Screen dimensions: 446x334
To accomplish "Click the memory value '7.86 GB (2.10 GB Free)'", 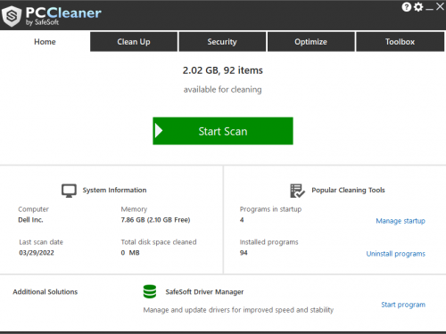I will coord(155,220).
